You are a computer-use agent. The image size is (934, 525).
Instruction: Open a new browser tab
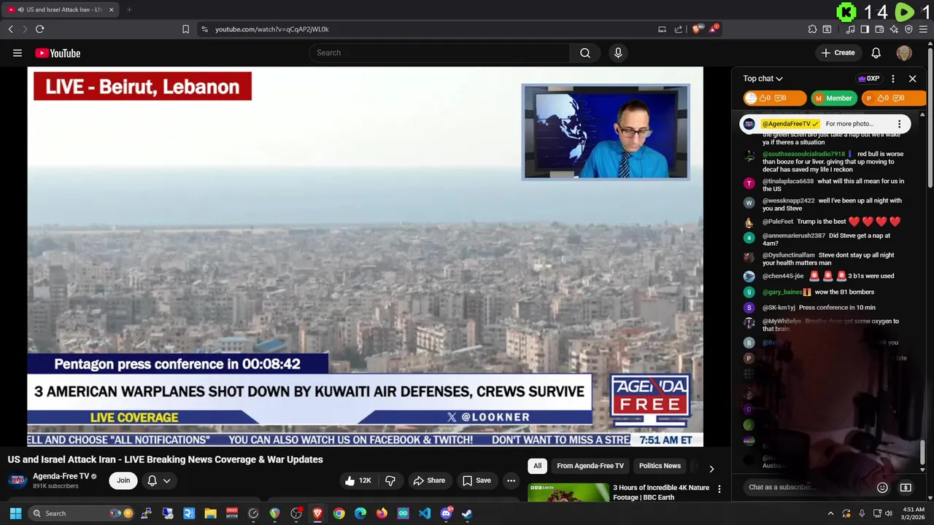click(x=128, y=9)
